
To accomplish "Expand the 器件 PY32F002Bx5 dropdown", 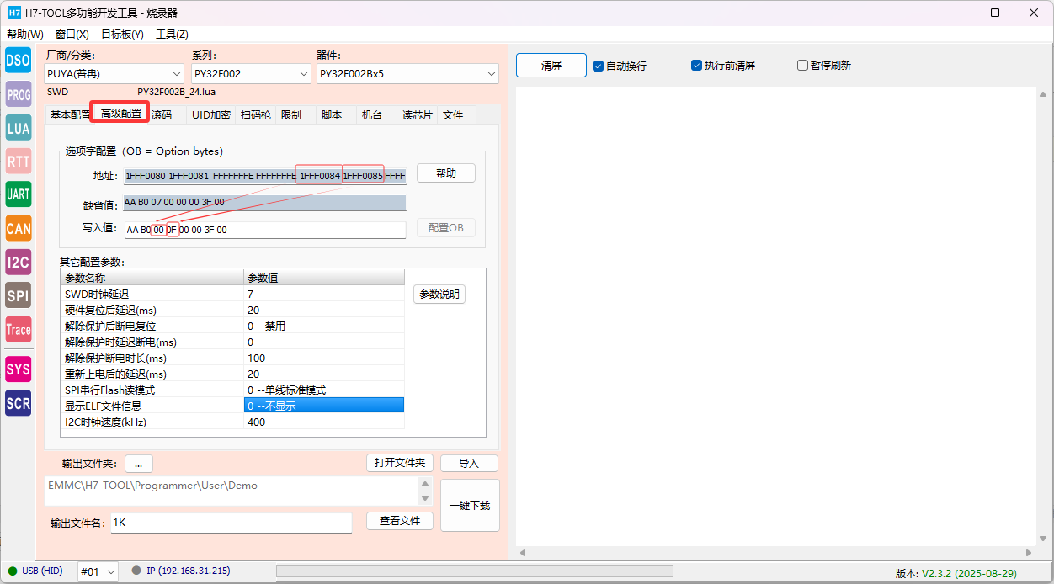I will [x=407, y=74].
